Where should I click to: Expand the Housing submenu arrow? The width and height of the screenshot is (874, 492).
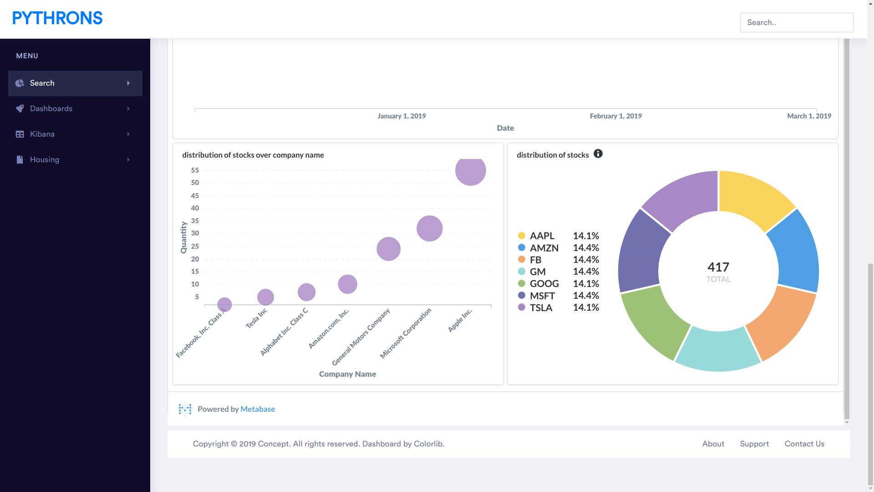pyautogui.click(x=128, y=159)
